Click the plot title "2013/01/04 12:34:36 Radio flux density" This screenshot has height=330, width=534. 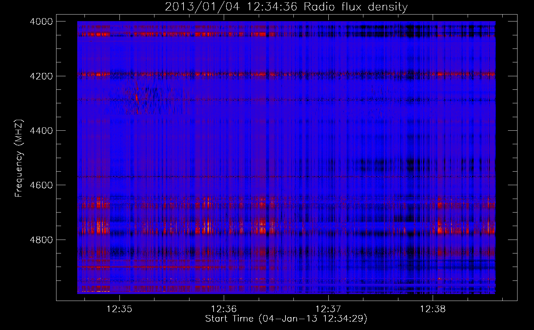(x=286, y=7)
